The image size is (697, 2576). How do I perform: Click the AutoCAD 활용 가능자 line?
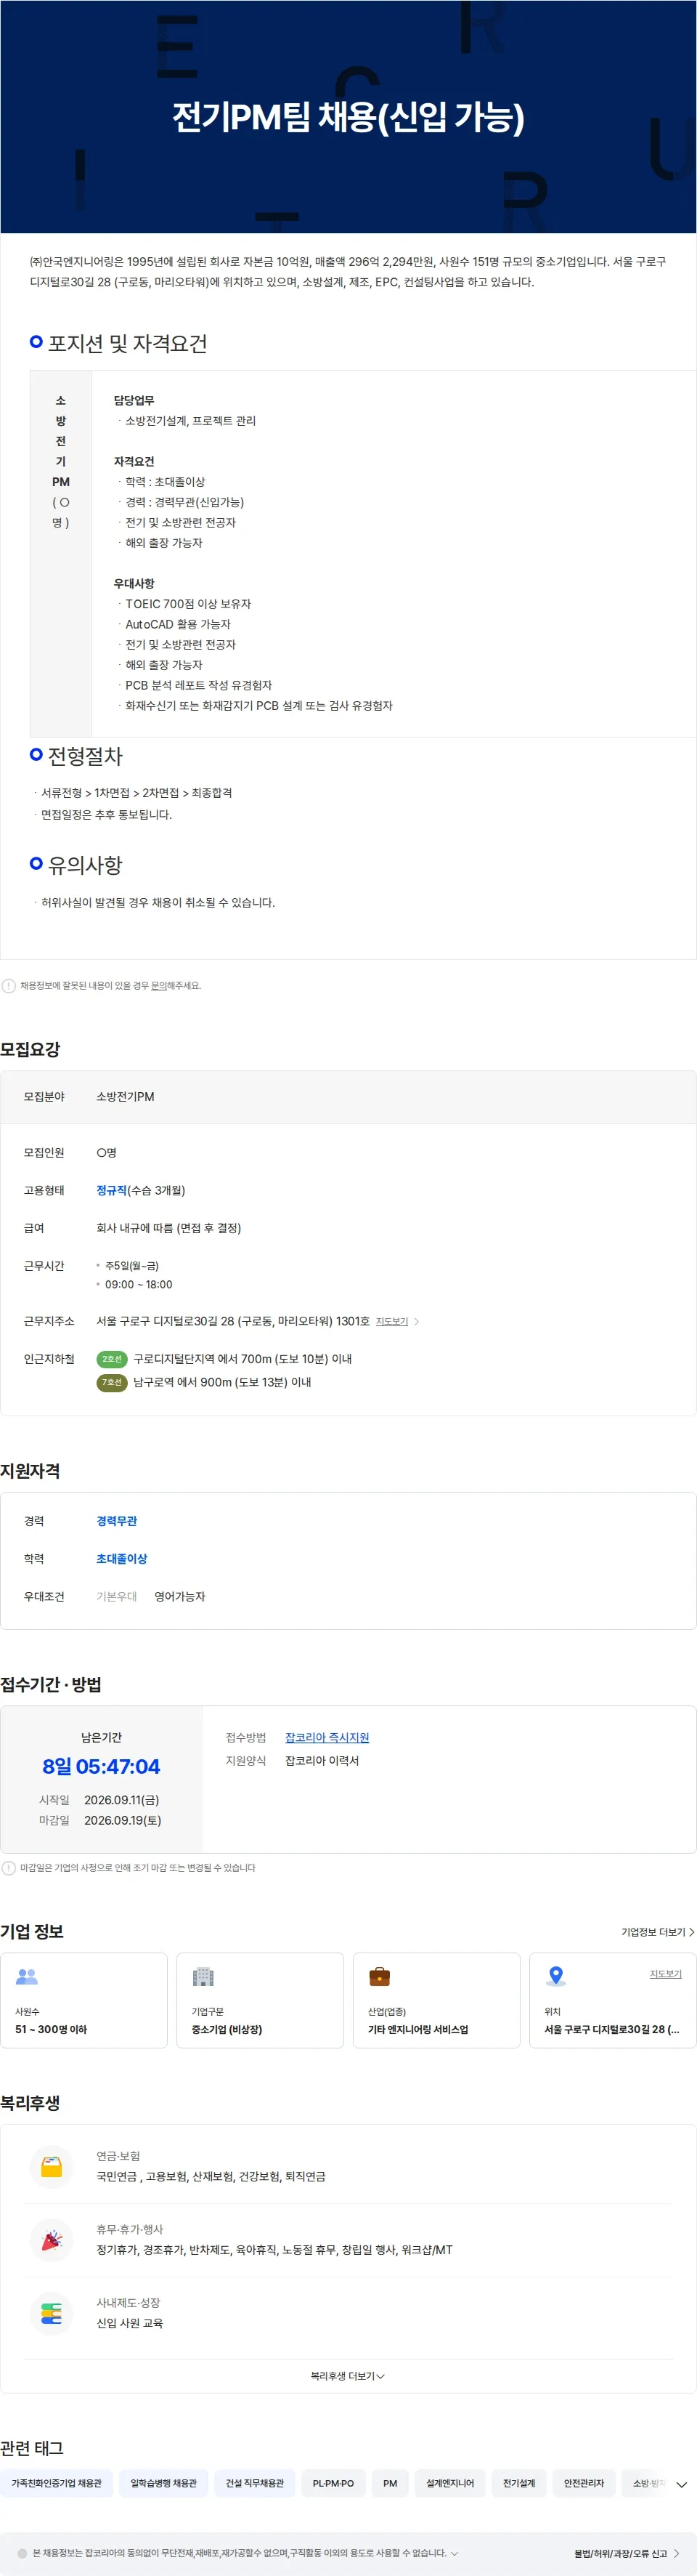tap(178, 624)
